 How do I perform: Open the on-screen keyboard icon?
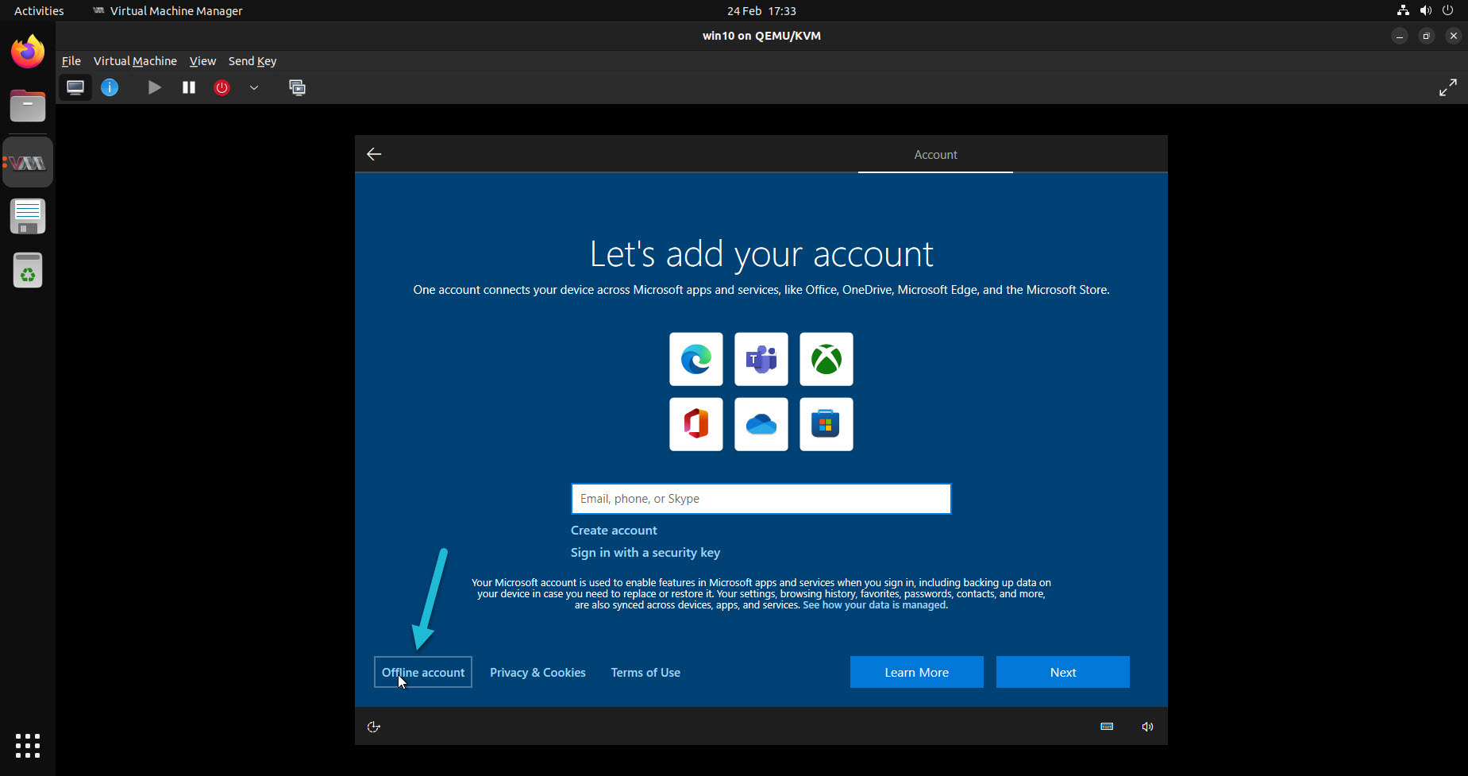(1106, 726)
